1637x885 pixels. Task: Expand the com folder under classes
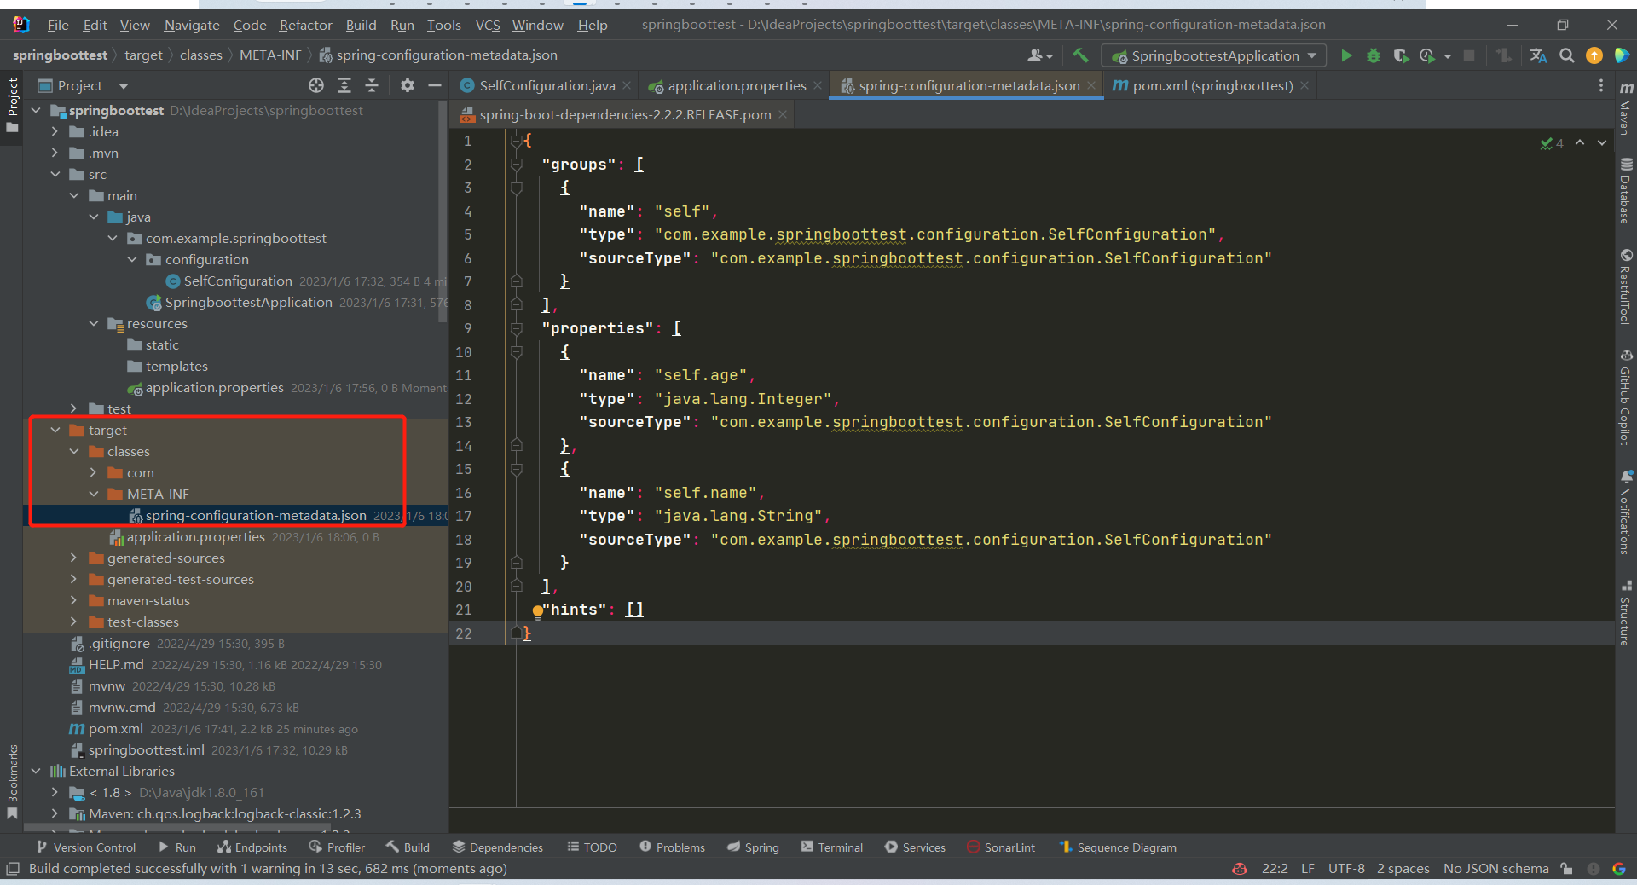[x=93, y=472]
